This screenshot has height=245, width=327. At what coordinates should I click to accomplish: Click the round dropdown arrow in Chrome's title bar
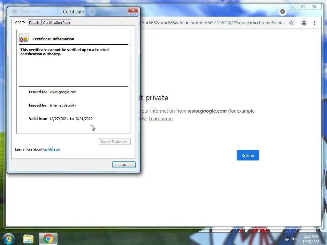pyautogui.click(x=282, y=11)
